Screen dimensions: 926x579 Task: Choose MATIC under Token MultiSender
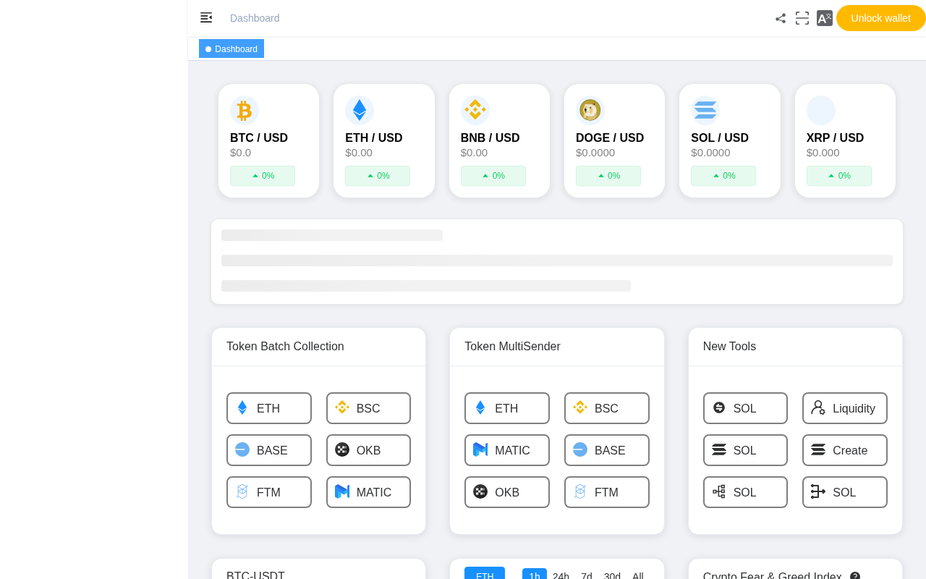507,450
